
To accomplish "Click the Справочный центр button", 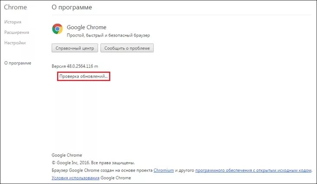I will [75, 48].
